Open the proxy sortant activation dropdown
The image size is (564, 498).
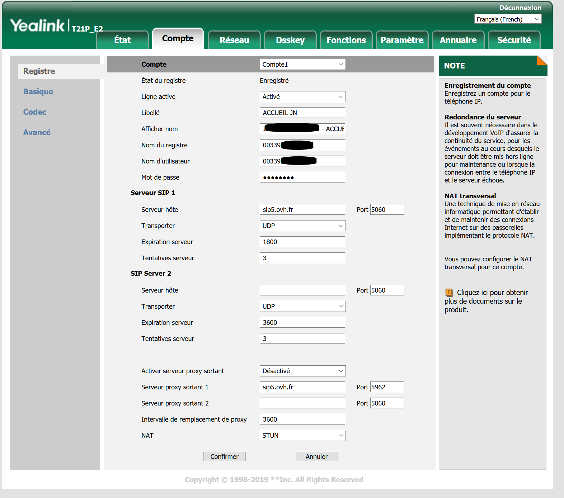pyautogui.click(x=302, y=371)
